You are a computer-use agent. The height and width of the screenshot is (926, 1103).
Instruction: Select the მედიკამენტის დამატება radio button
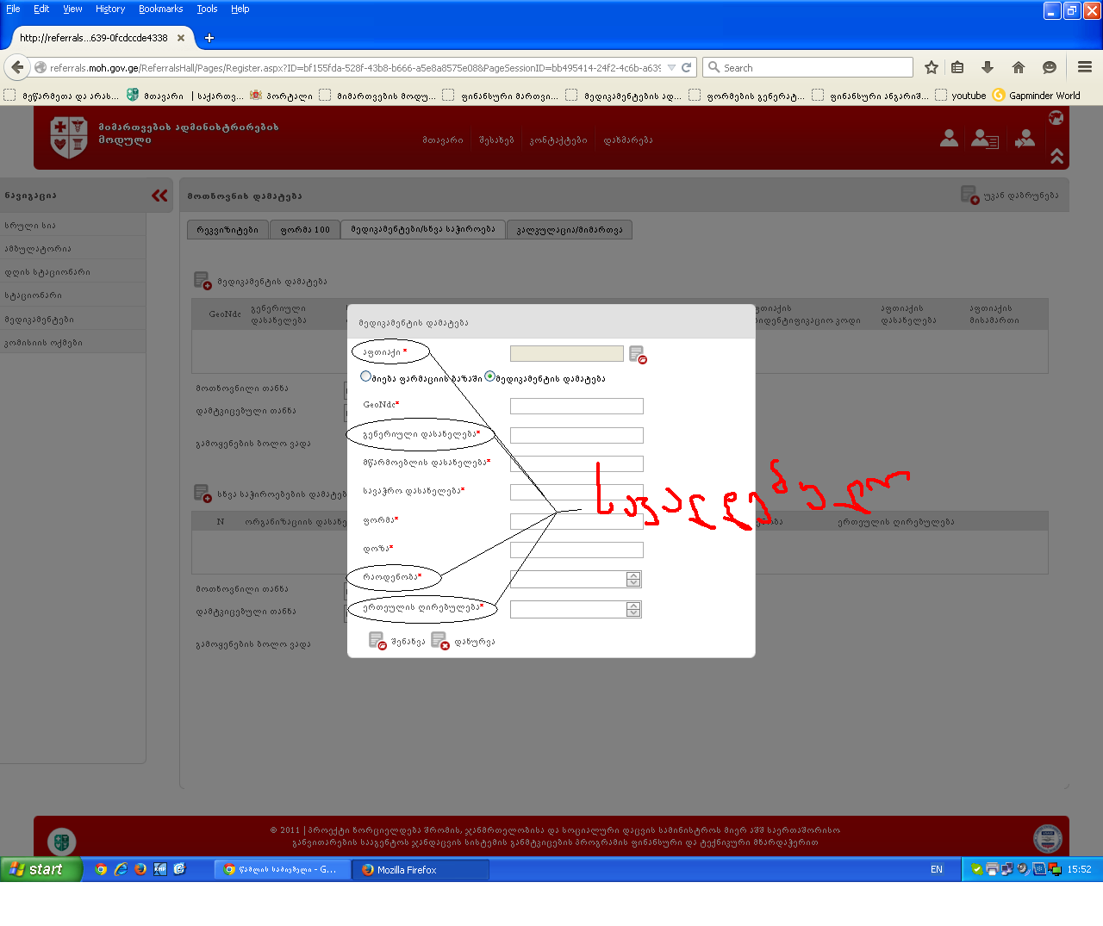coord(489,376)
